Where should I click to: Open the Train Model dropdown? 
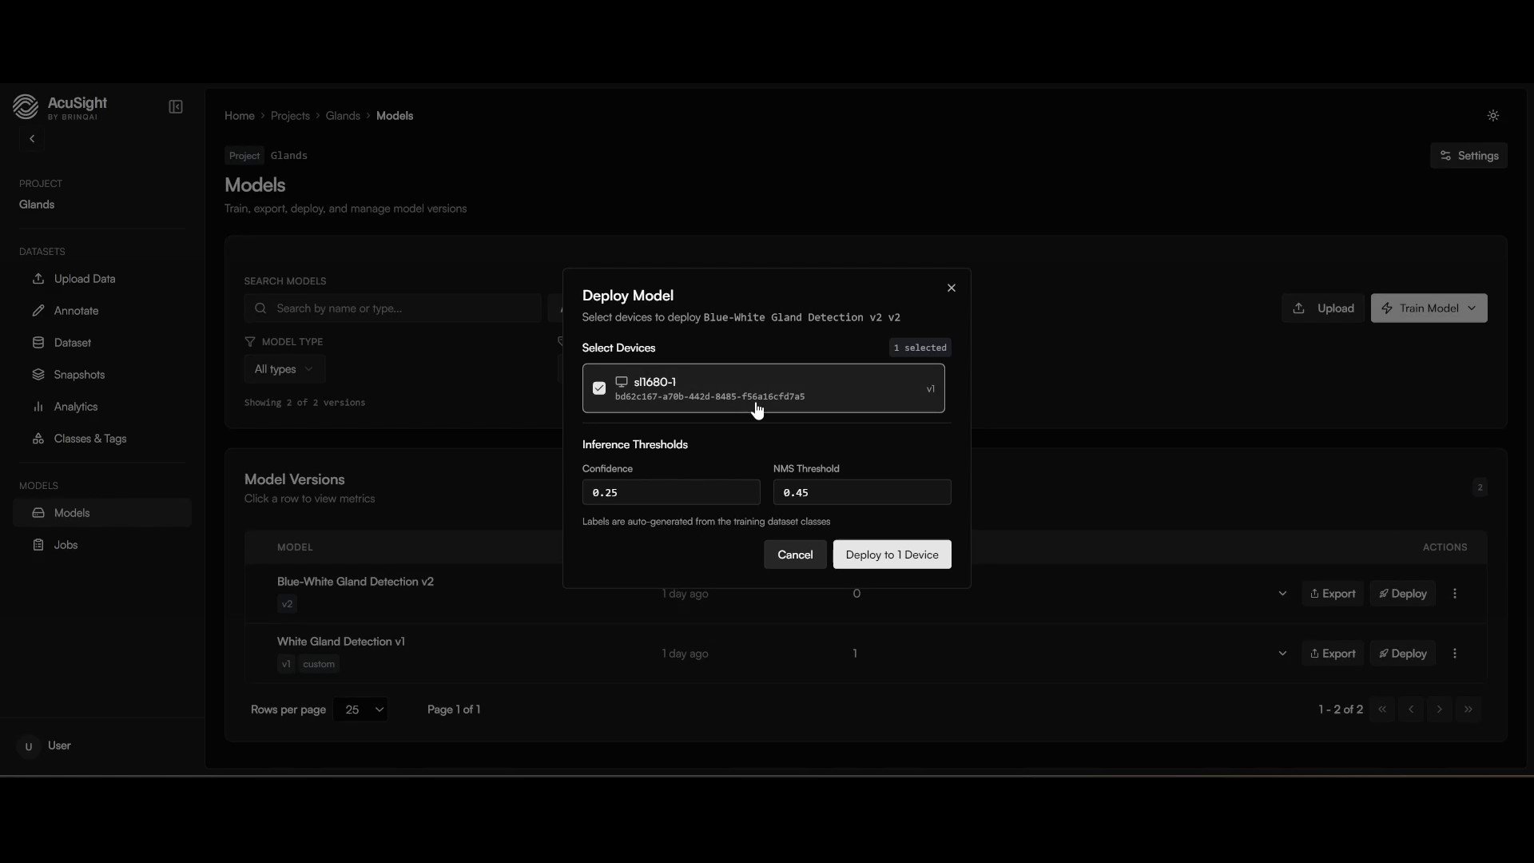click(x=1429, y=308)
